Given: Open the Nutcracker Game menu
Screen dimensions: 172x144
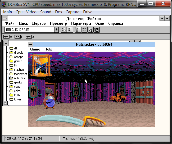Looking at the screenshot, I should [35, 49].
